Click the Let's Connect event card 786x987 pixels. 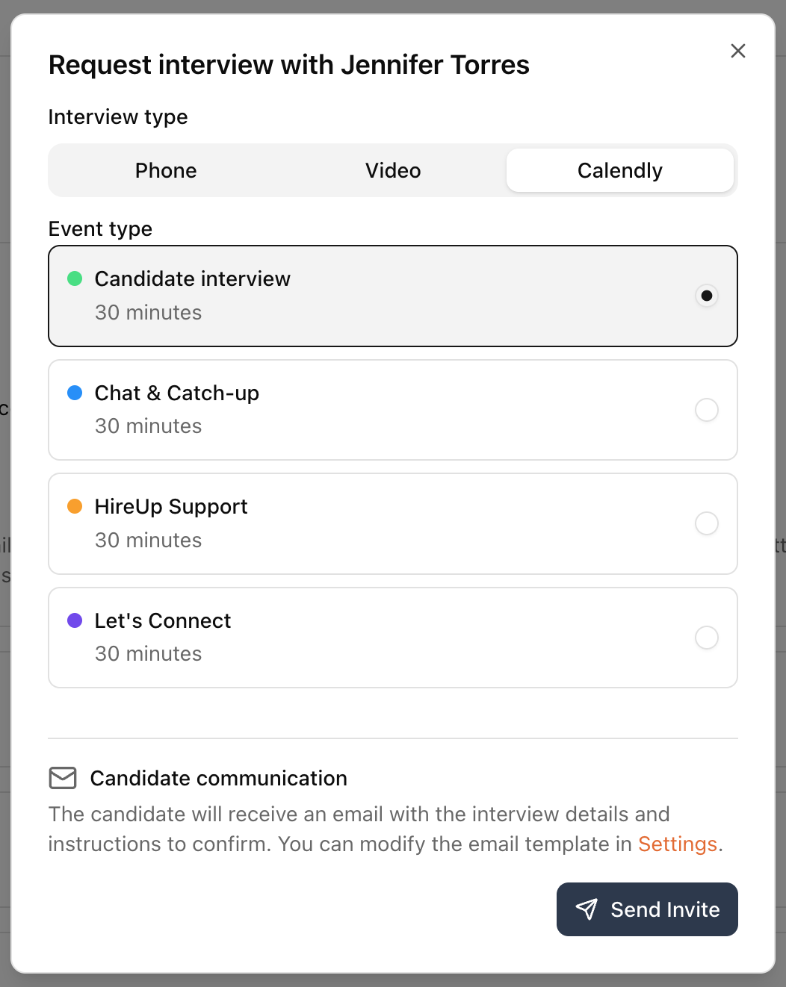pyautogui.click(x=393, y=638)
